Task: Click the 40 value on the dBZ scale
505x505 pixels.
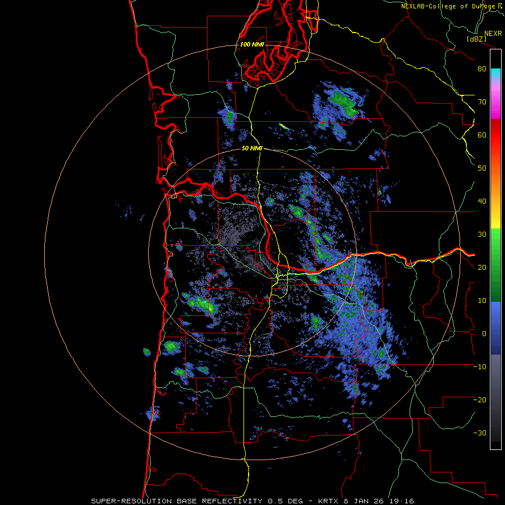Action: coord(482,201)
